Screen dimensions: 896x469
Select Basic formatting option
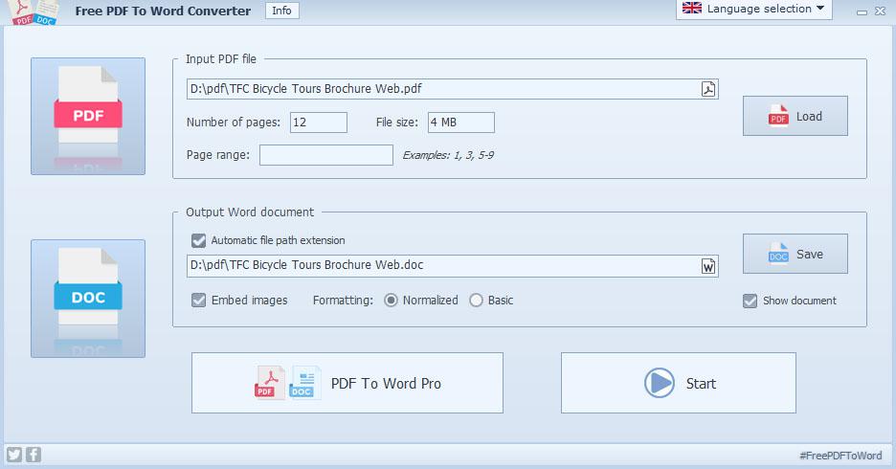point(476,300)
